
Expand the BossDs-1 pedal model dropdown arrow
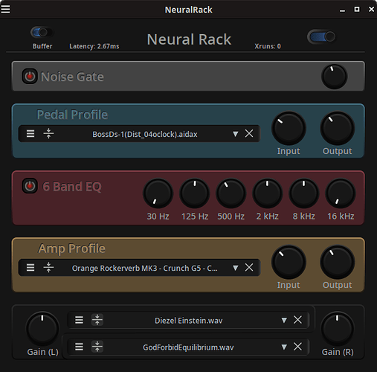pos(236,134)
